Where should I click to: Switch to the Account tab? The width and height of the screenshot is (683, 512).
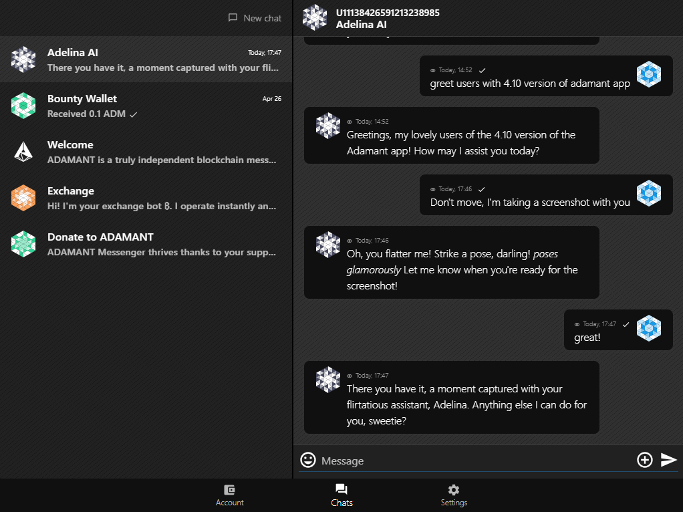click(x=229, y=495)
